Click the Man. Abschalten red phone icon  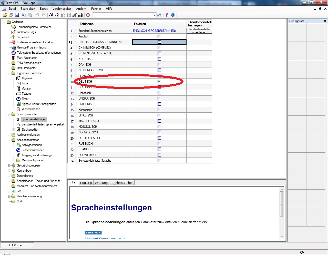[14, 58]
